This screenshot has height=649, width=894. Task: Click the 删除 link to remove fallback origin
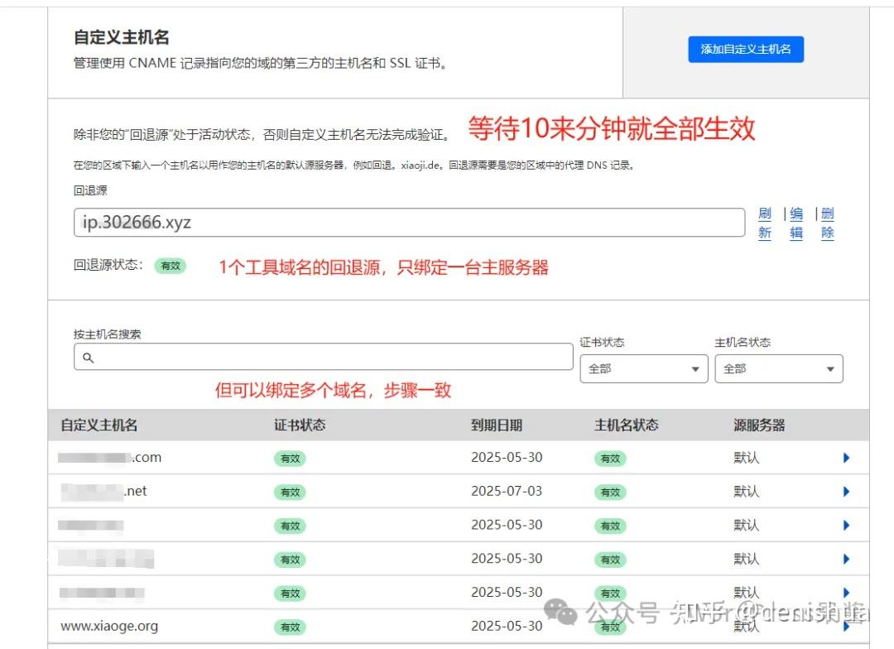point(827,223)
